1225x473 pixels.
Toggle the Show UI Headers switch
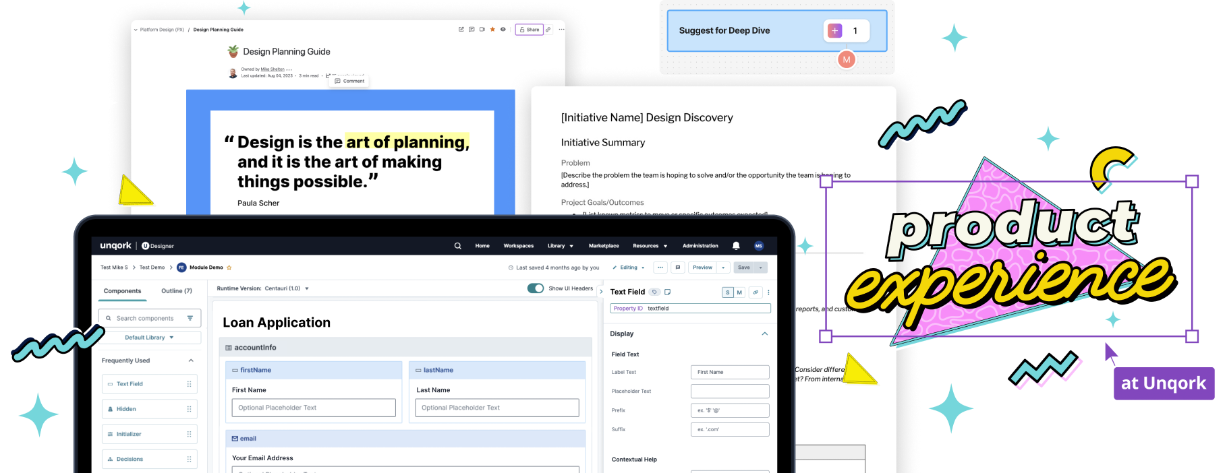click(x=536, y=288)
